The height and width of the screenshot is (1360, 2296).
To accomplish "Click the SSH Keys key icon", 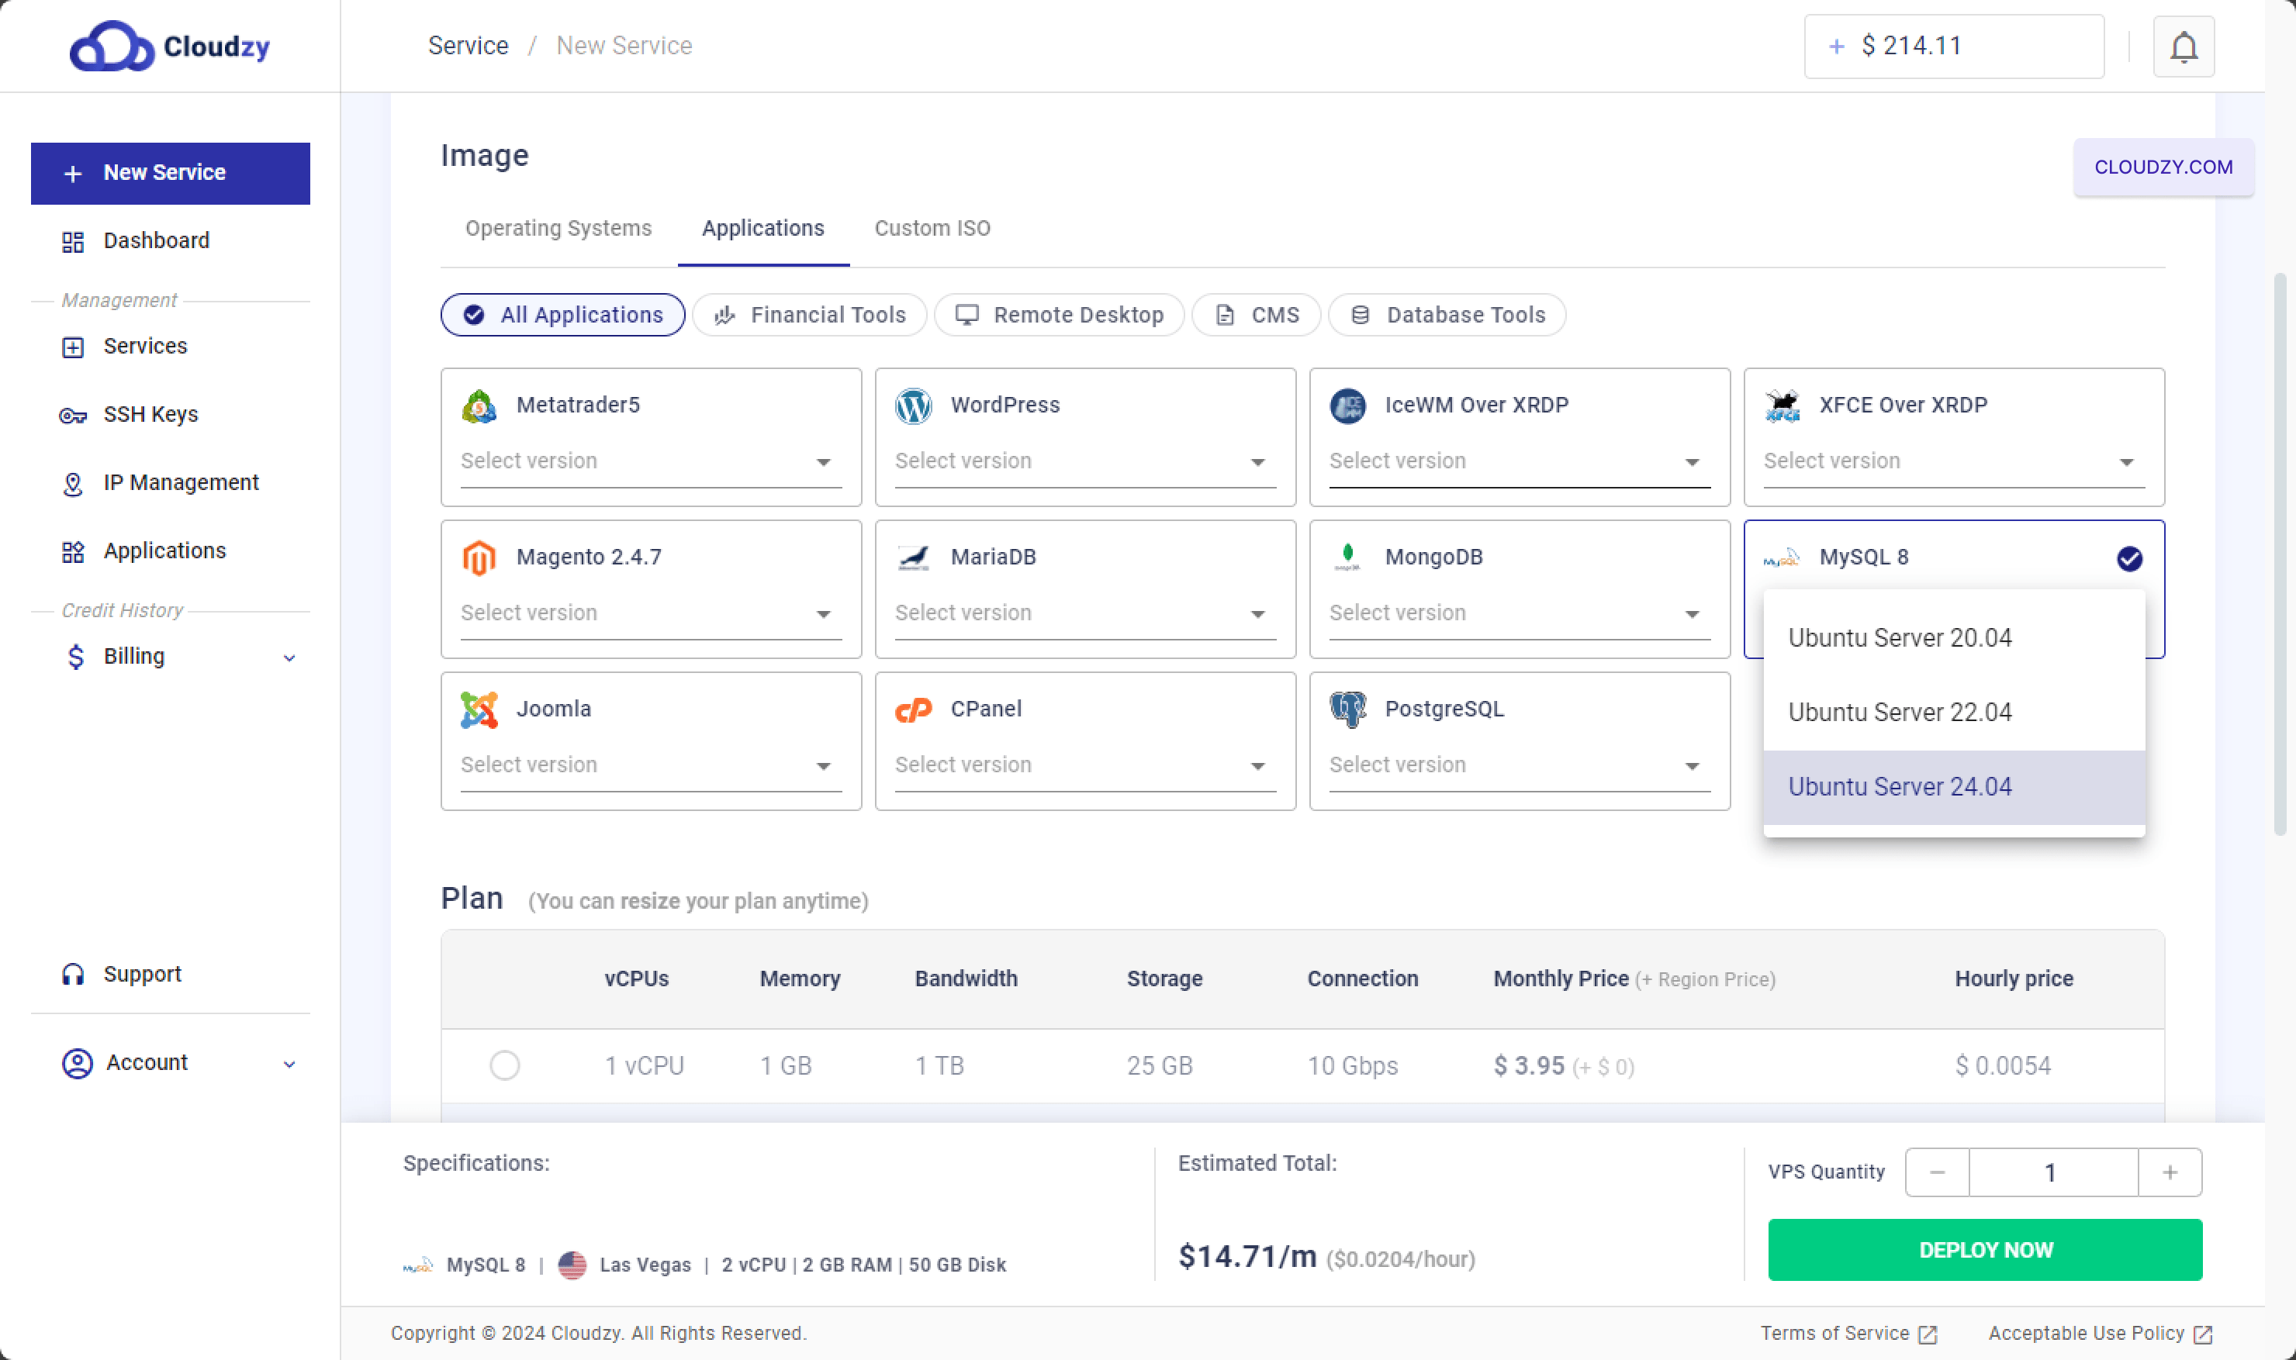I will 74,416.
